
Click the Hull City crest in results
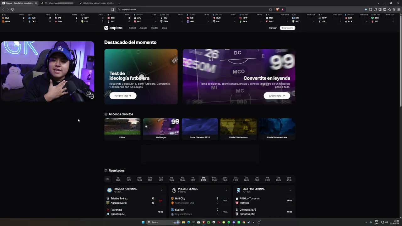(x=172, y=198)
